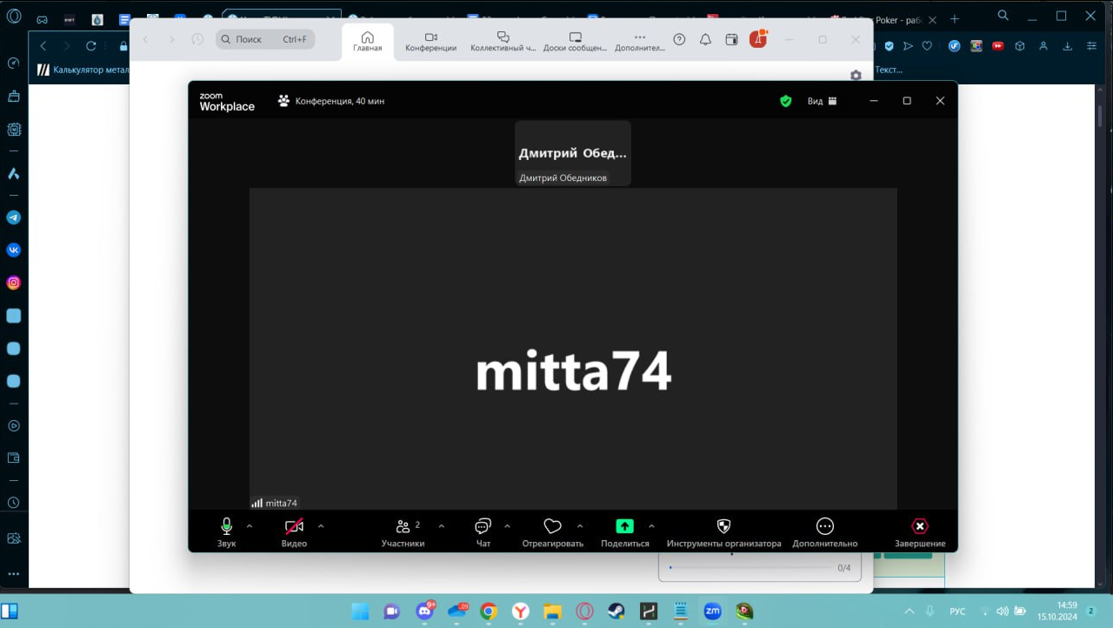This screenshot has width=1113, height=628.
Task: Click the Opera heart bookmark icon
Action: [x=928, y=46]
